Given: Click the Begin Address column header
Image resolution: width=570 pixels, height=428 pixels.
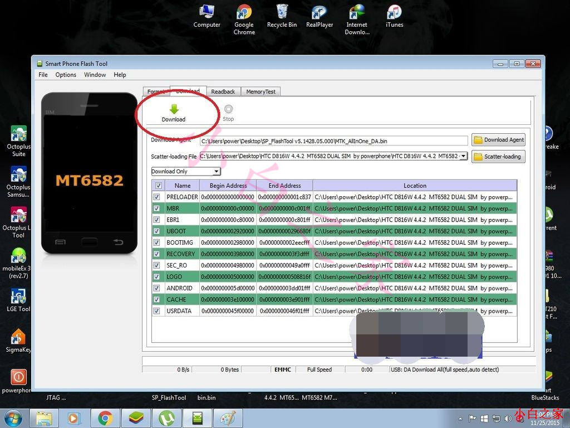Looking at the screenshot, I should coord(228,186).
